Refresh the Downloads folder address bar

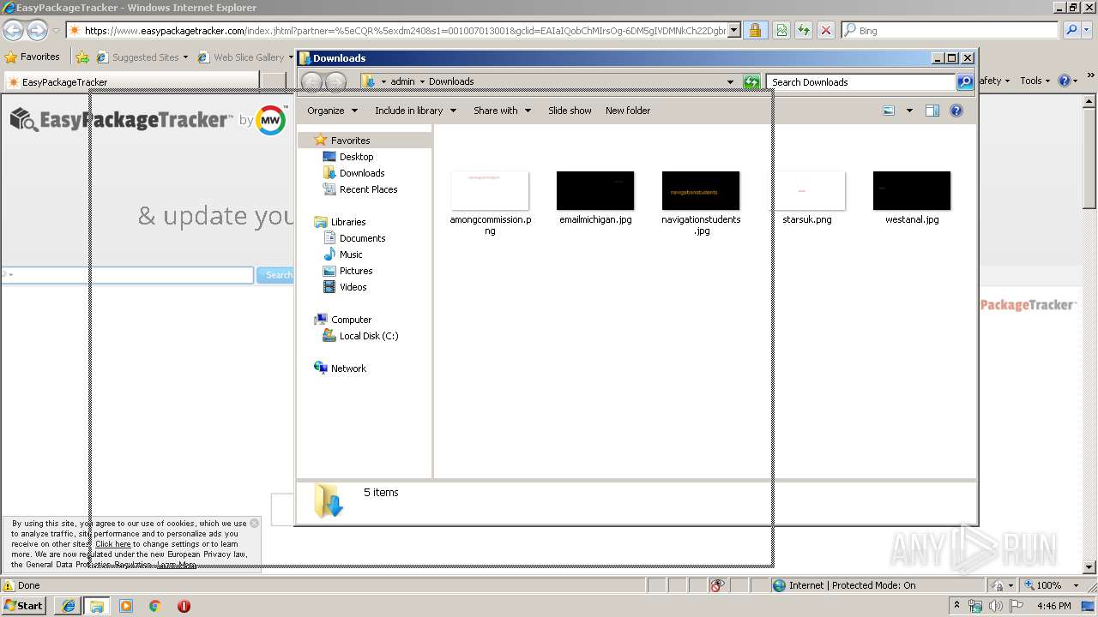click(751, 82)
